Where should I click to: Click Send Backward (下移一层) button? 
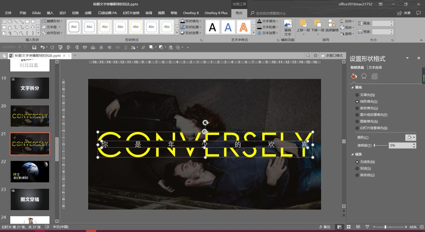[318, 27]
